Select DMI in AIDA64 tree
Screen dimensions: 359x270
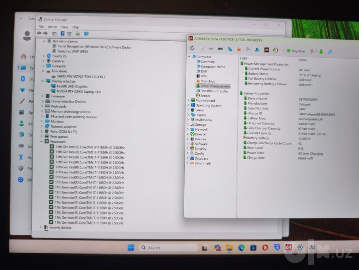click(204, 71)
